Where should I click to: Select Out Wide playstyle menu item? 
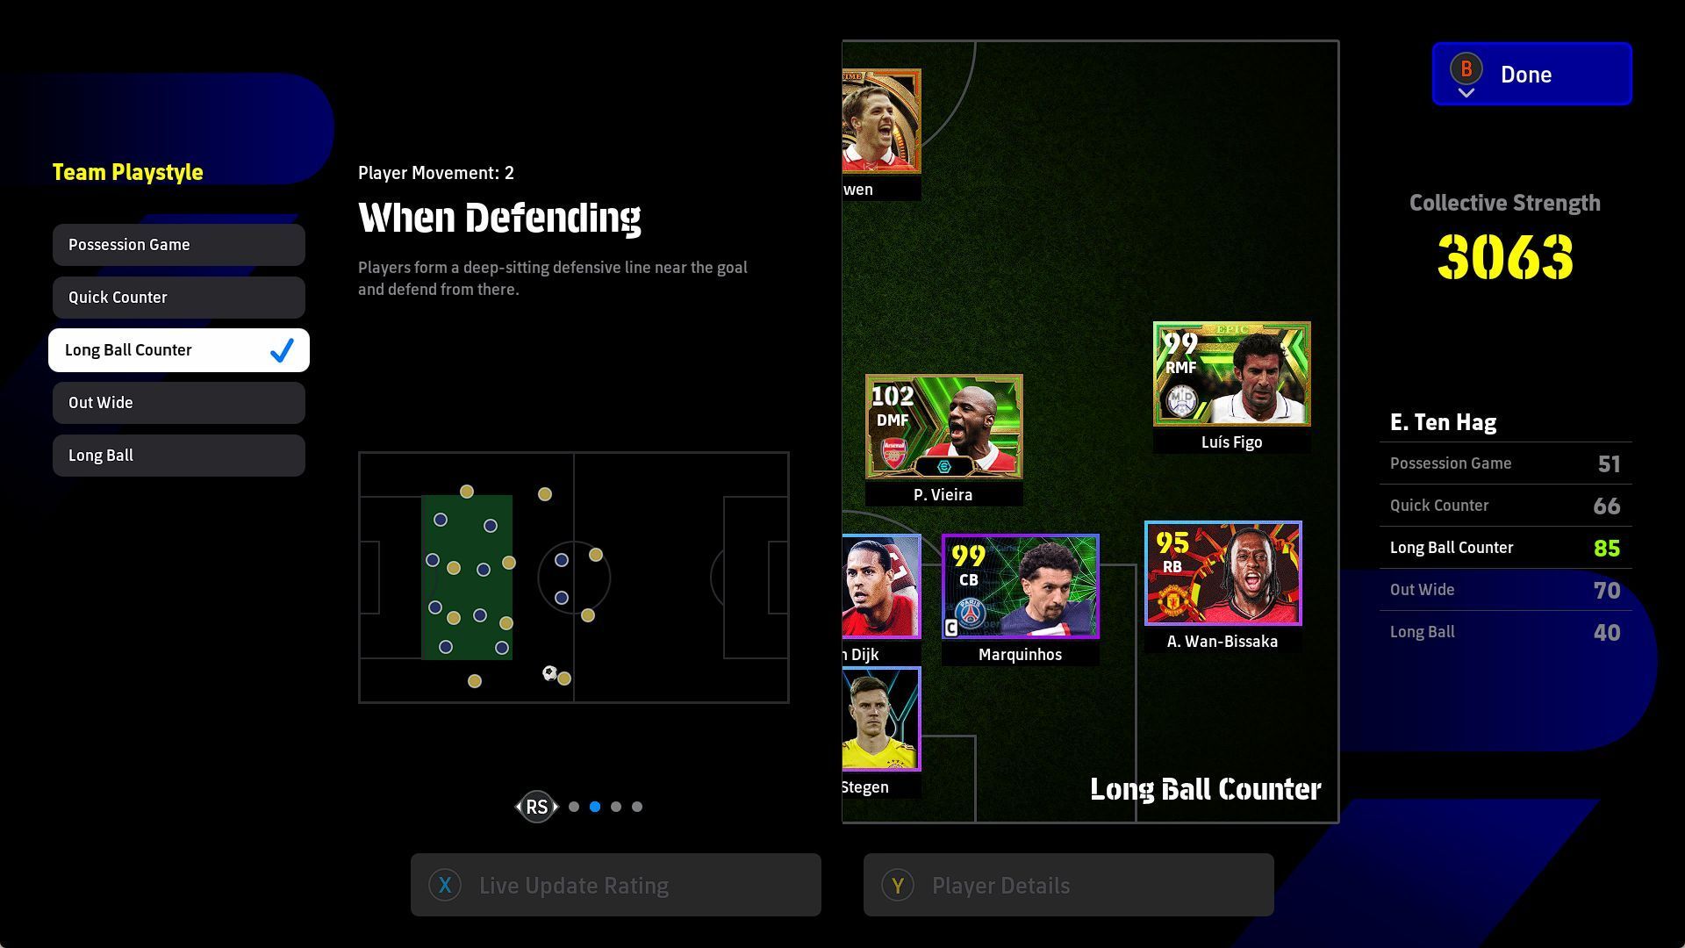[179, 402]
